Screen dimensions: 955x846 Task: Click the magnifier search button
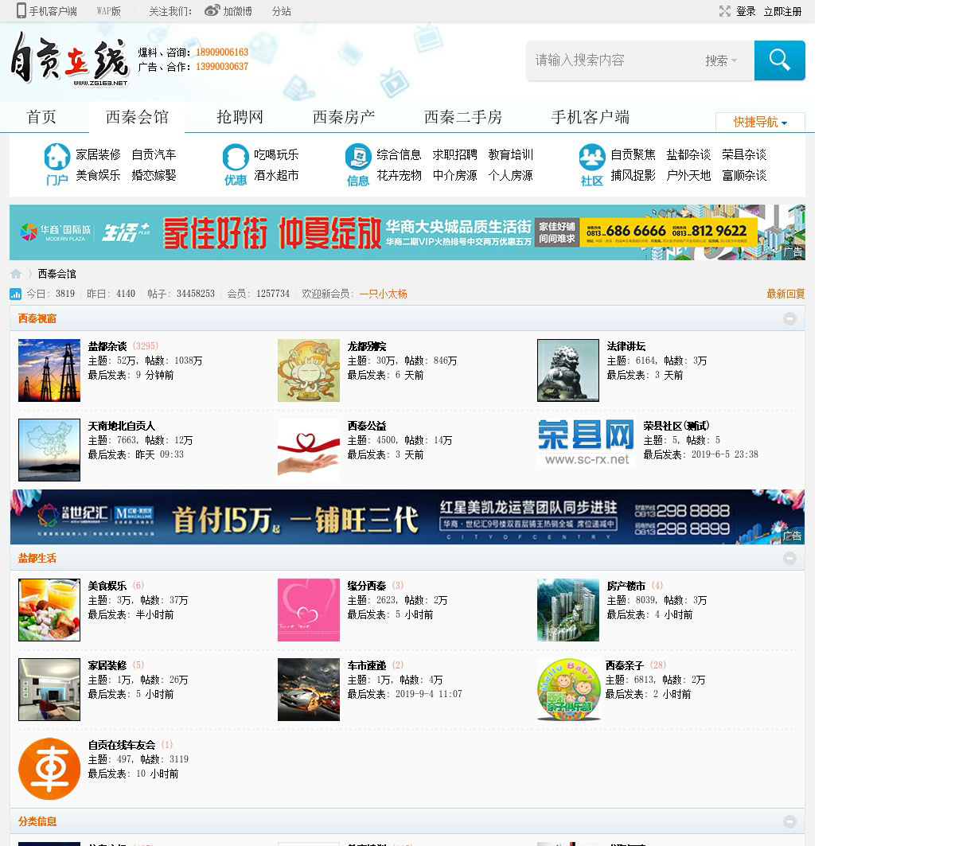(x=780, y=60)
